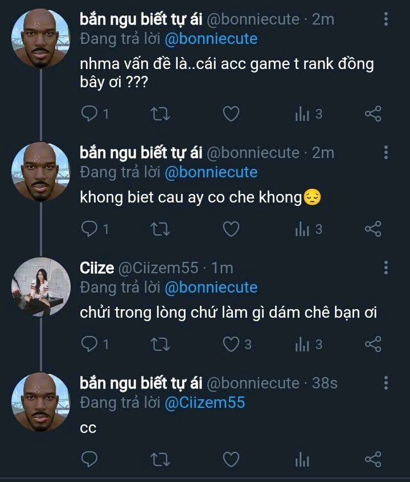Viewport: 410px width, 482px height.
Task: Open more options on the 'cc' tweet
Action: tap(386, 383)
